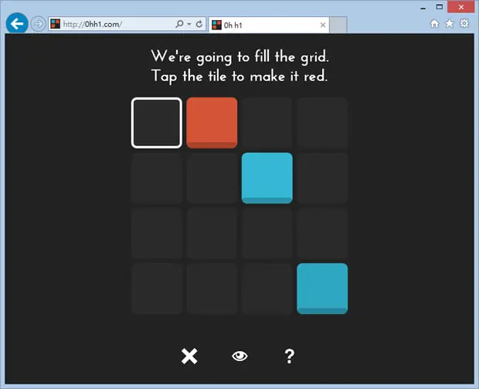
Task: Click the red tile in top row
Action: [212, 123]
